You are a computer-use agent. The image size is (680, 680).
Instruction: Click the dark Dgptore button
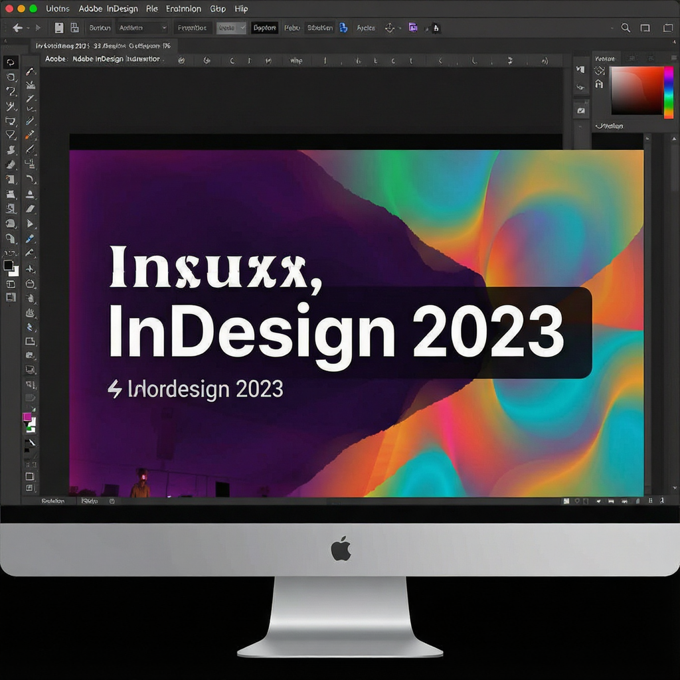[x=264, y=28]
